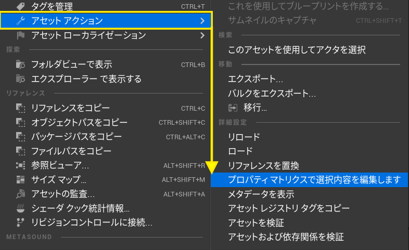Open 参照ビューア...
Screen dimensions: 409x250
[106, 165]
